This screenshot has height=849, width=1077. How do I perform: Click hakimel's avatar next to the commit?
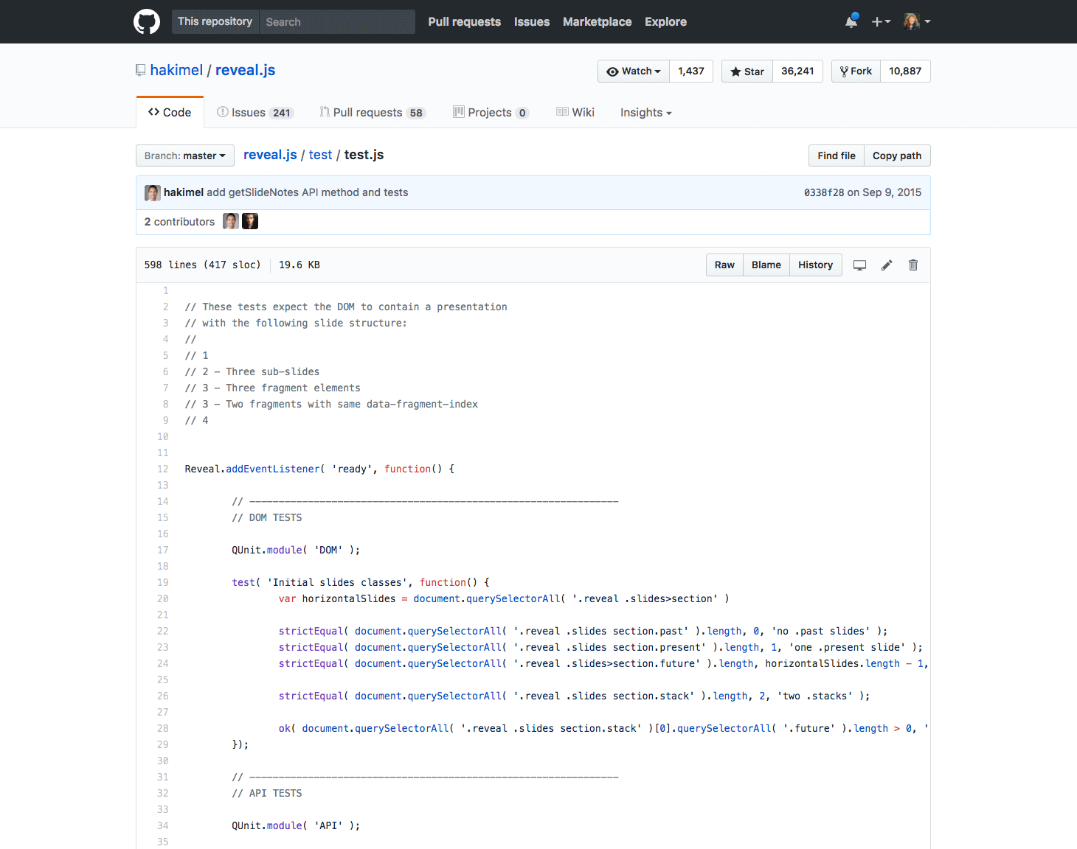[152, 192]
